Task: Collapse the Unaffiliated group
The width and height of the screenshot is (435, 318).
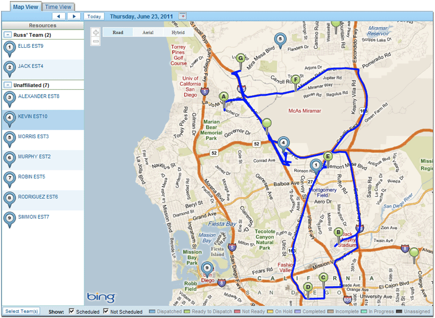Action: pos(8,85)
